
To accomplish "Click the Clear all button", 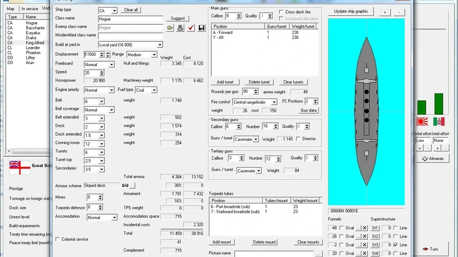I will (x=131, y=10).
